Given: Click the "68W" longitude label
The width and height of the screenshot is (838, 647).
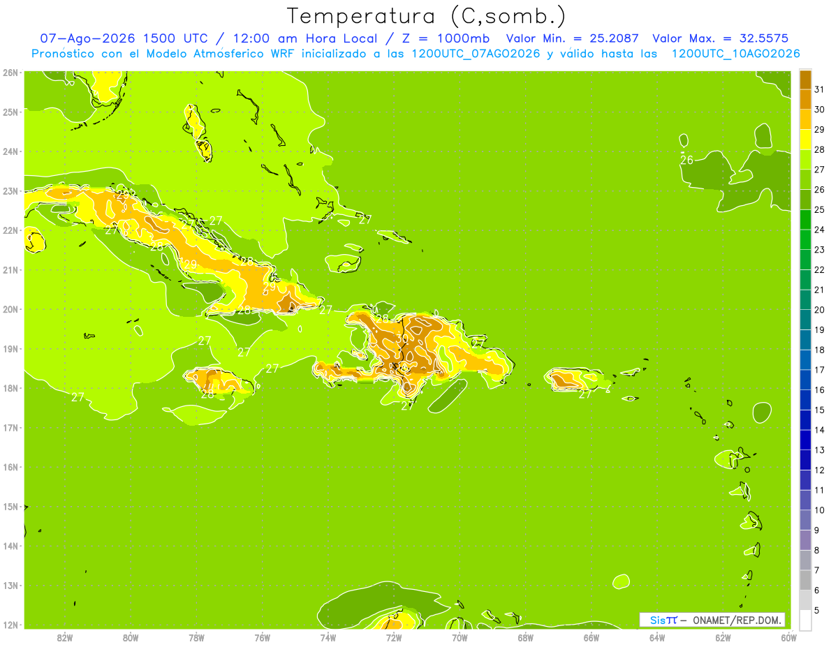Looking at the screenshot, I should pos(526,637).
